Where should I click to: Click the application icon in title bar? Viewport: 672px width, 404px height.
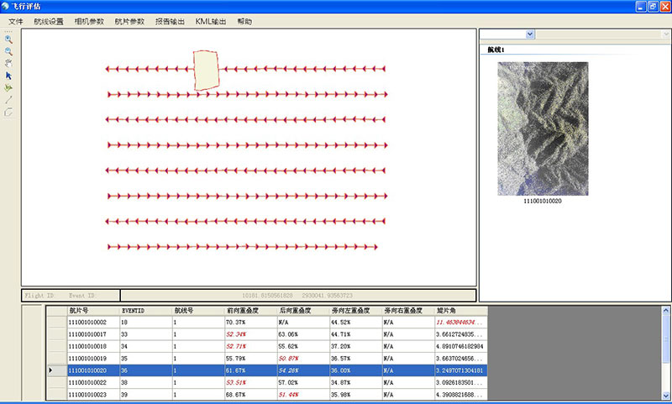(x=8, y=6)
